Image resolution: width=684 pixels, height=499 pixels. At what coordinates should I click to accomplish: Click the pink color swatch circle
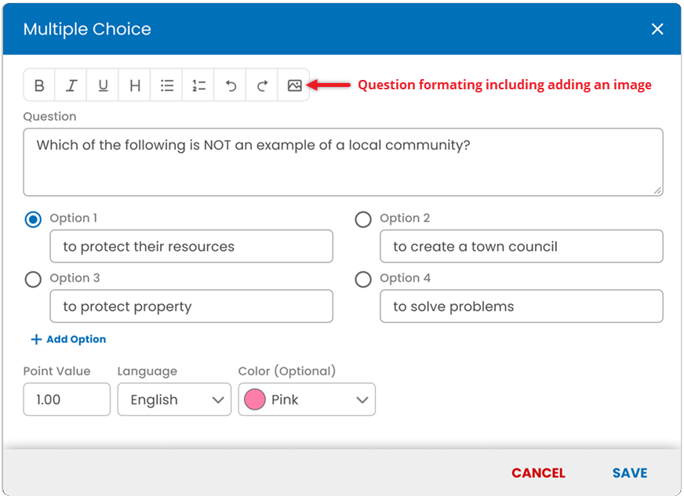255,400
